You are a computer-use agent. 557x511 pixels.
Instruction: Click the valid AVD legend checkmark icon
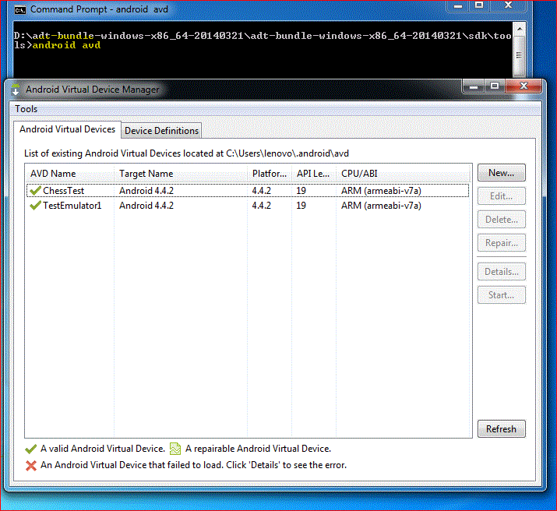pos(31,449)
